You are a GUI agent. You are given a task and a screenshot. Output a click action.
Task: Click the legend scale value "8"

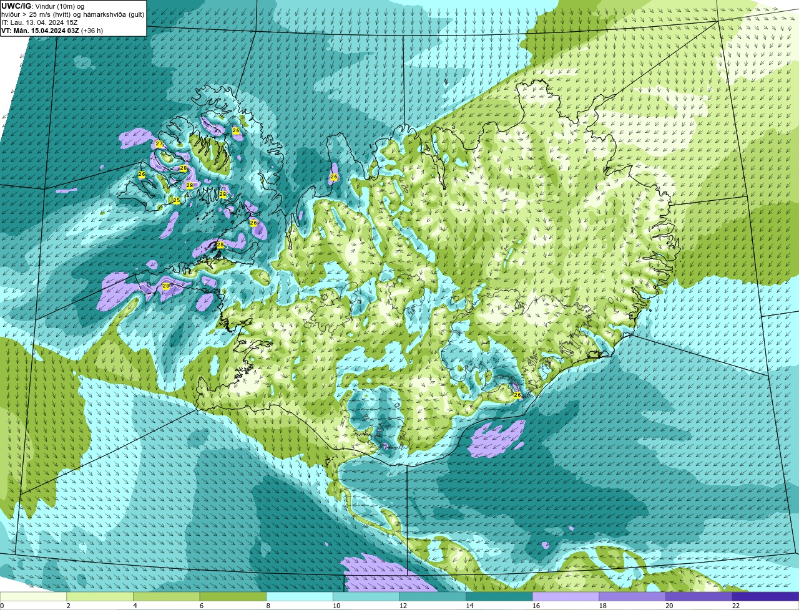(x=268, y=606)
